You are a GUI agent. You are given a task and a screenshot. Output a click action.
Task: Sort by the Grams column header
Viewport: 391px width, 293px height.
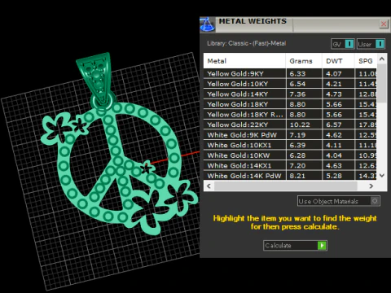click(304, 61)
